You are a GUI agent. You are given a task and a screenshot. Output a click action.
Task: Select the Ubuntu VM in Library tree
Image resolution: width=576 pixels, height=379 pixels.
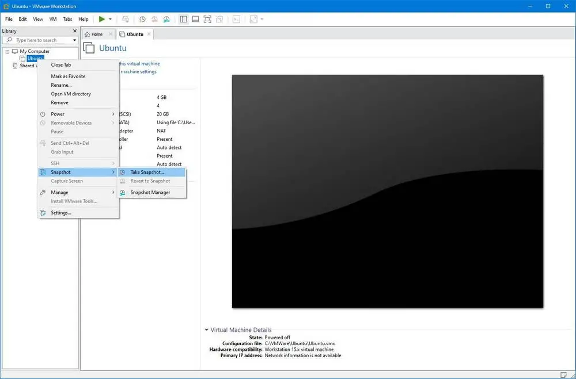[x=35, y=58]
